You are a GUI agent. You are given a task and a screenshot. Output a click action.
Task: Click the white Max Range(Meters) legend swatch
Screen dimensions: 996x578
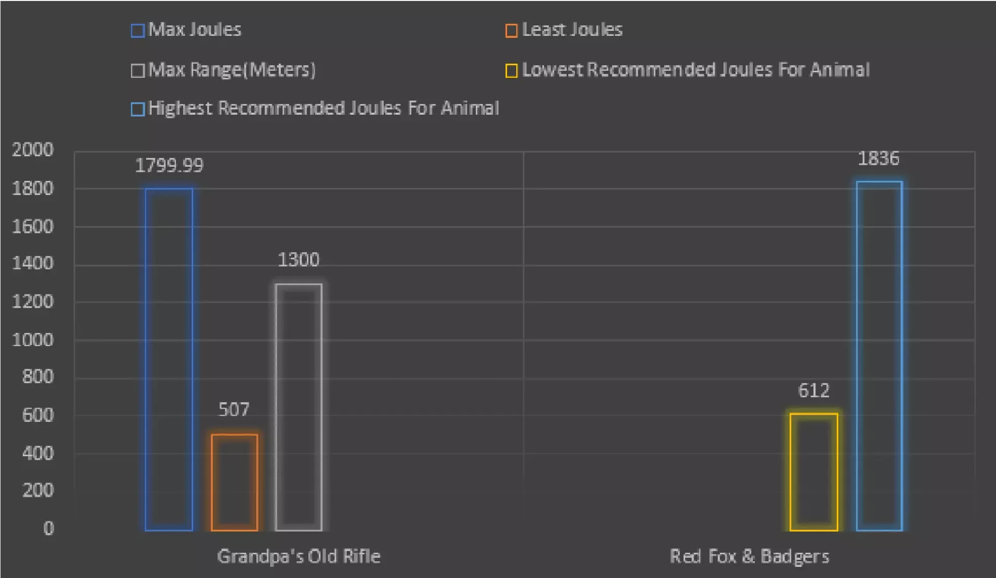pyautogui.click(x=138, y=71)
